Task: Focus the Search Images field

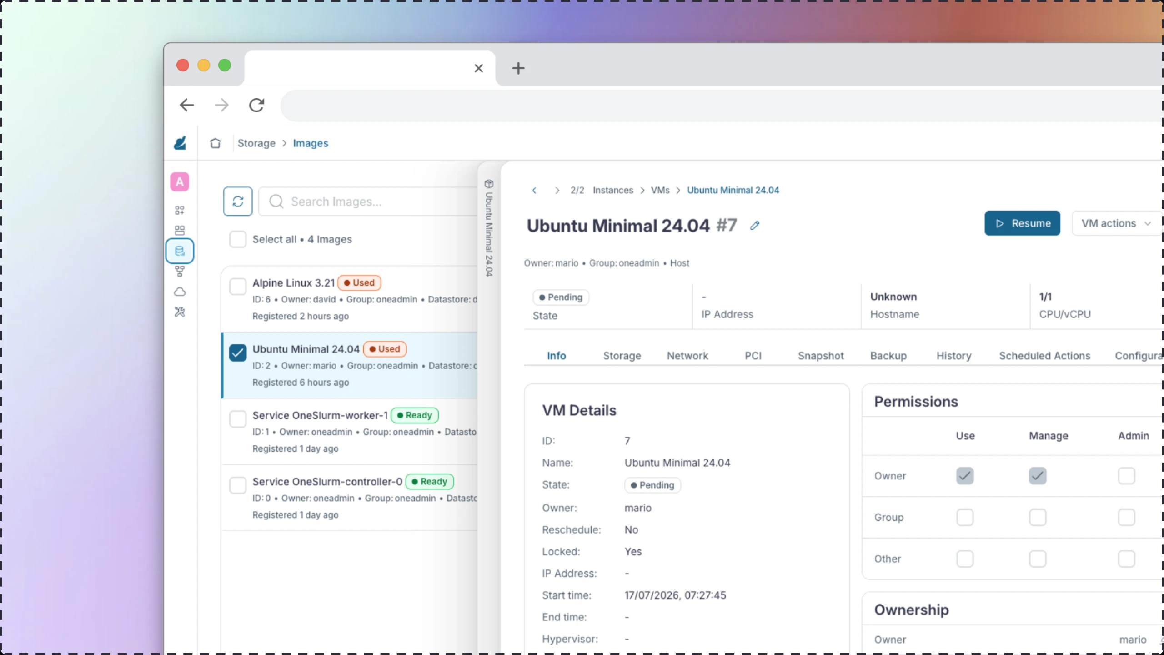Action: click(368, 201)
